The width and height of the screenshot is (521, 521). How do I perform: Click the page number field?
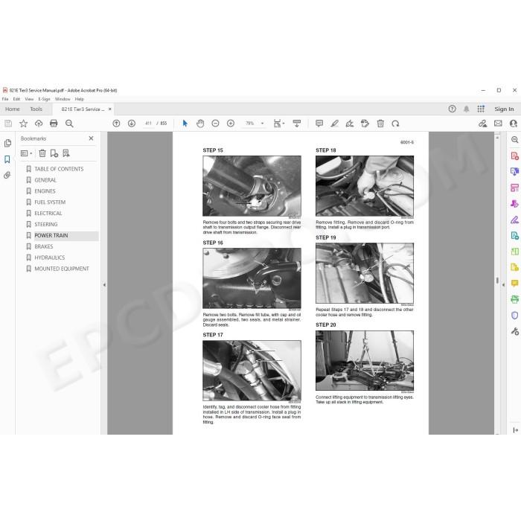(148, 124)
